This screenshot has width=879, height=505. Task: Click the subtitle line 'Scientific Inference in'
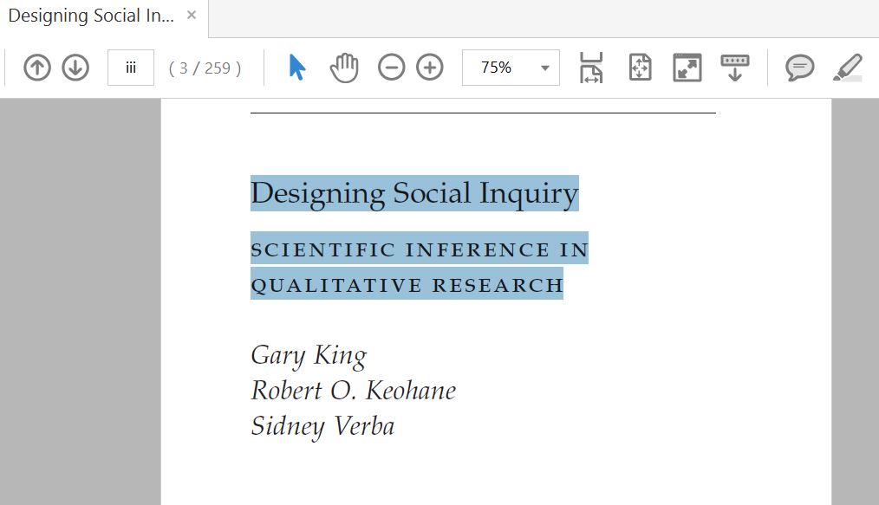click(x=420, y=250)
